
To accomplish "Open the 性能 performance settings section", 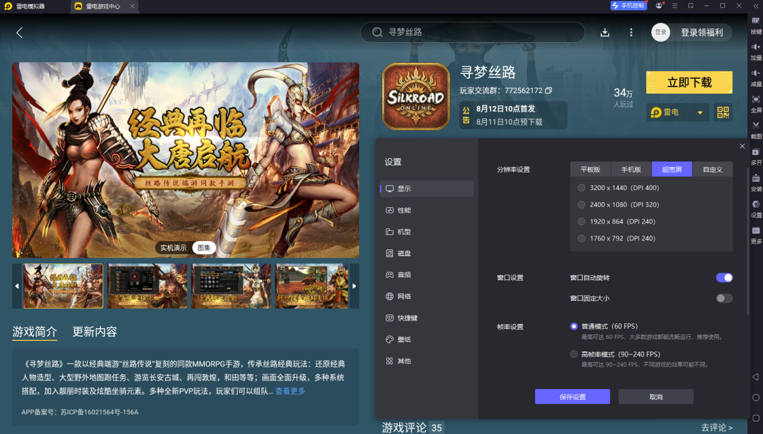I will (x=427, y=210).
